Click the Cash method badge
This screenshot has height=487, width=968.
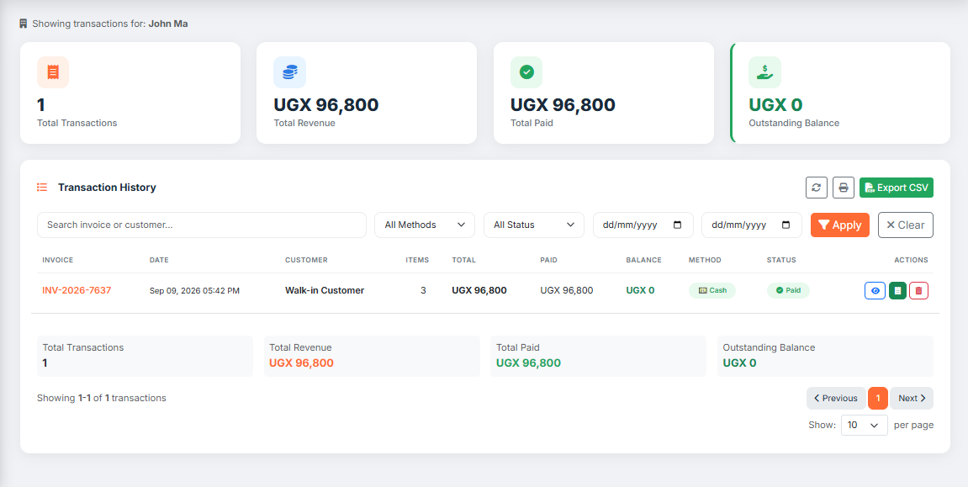click(x=712, y=290)
